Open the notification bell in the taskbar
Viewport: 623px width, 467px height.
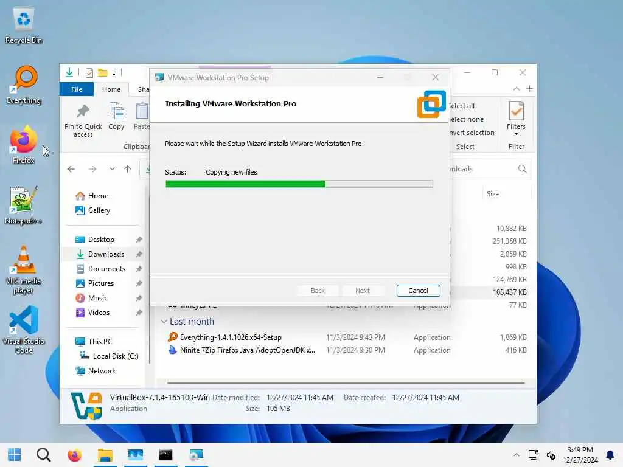coord(610,455)
